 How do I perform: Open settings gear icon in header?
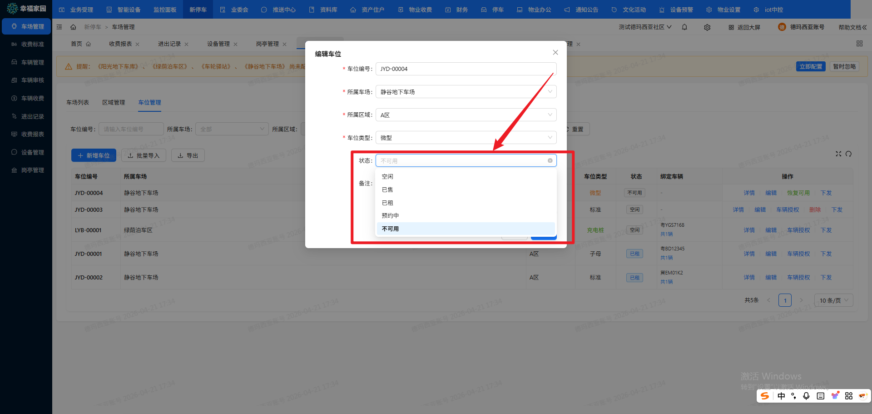tap(707, 27)
